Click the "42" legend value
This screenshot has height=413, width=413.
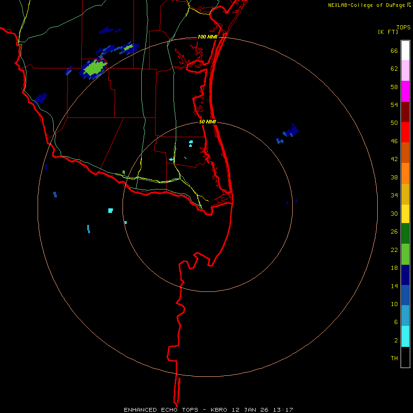[394, 159]
